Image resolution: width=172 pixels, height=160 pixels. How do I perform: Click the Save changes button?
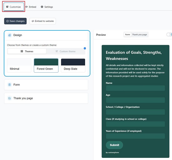coord(15,21)
